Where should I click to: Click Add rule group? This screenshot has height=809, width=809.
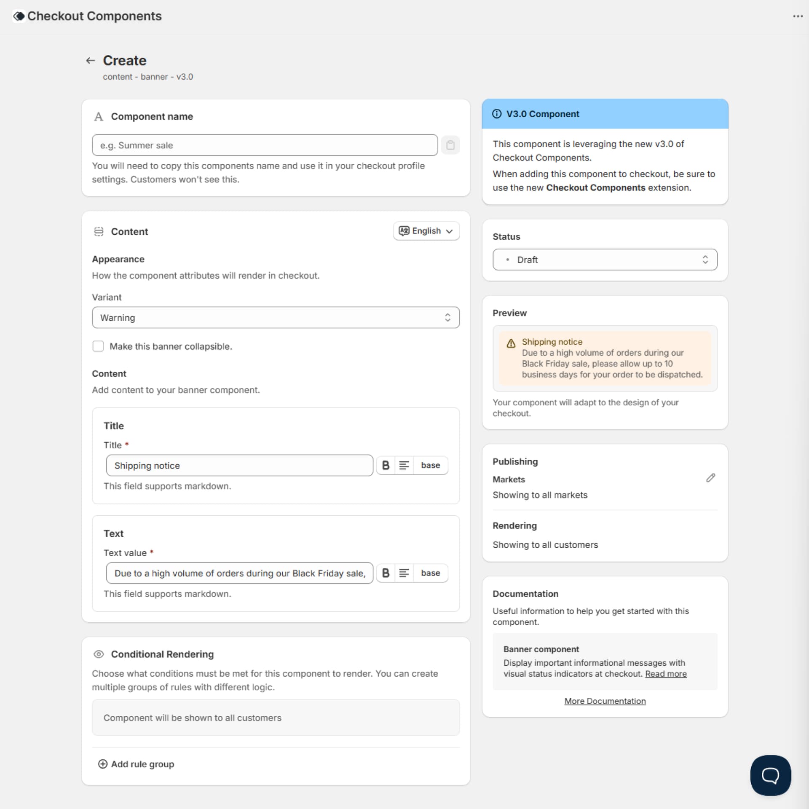click(x=136, y=764)
